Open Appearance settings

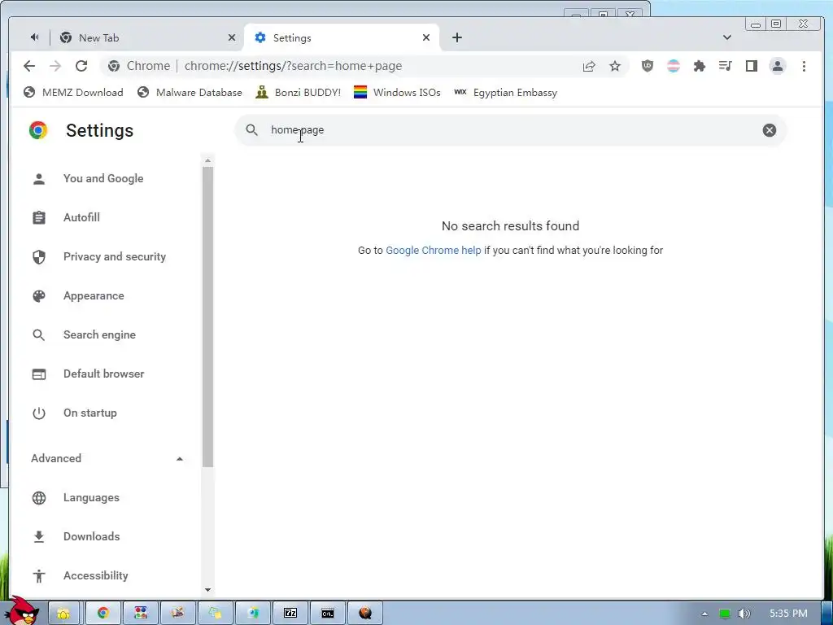(x=94, y=296)
